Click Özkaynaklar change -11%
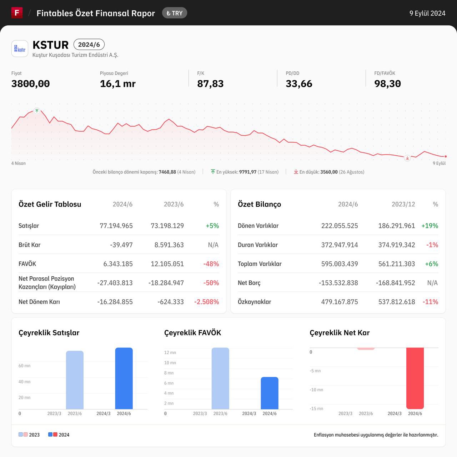Viewport: 457px width, 457px height. pyautogui.click(x=430, y=302)
